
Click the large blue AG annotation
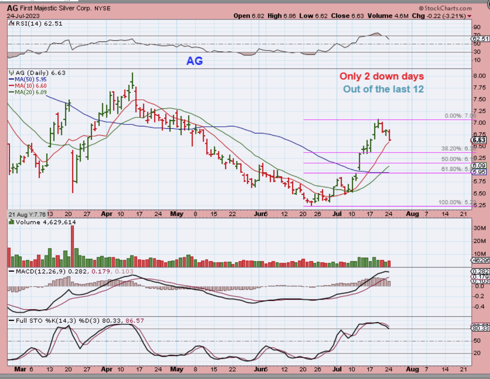coord(195,61)
